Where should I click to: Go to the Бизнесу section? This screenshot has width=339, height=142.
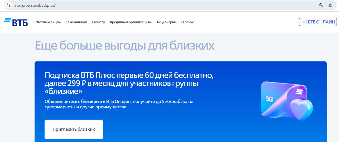(98, 22)
